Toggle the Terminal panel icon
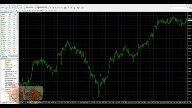Screen dimensions: 192x108 coord(18,8)
